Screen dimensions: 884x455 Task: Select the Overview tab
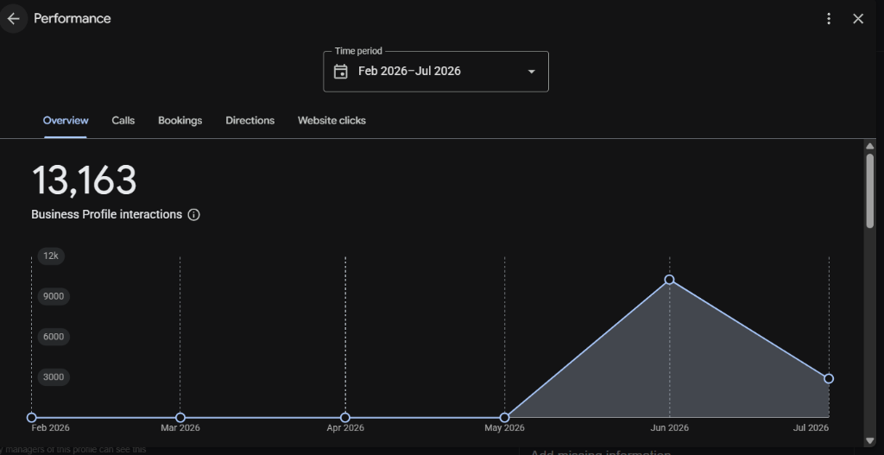[66, 121]
